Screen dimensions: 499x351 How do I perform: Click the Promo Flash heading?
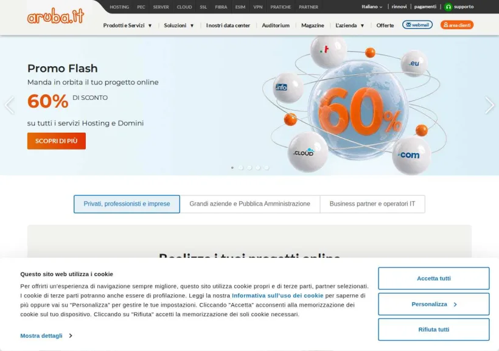click(x=62, y=68)
